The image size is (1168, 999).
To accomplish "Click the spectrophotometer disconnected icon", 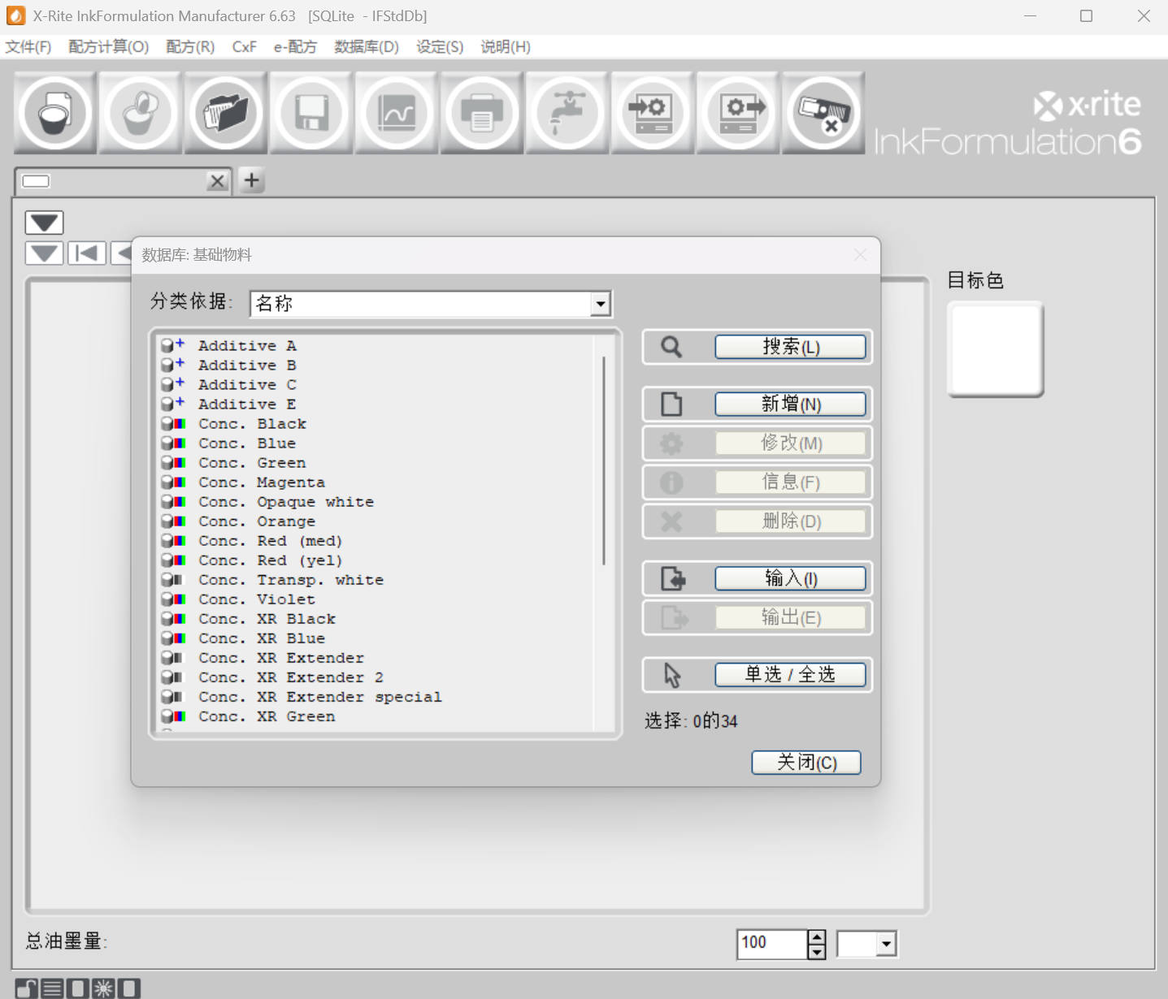I will (823, 113).
